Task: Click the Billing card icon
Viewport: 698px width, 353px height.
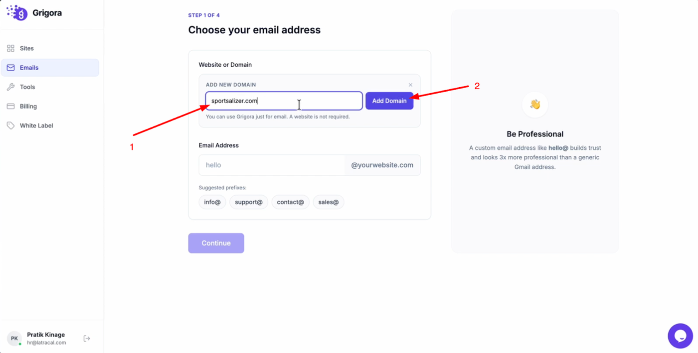Action: 10,106
